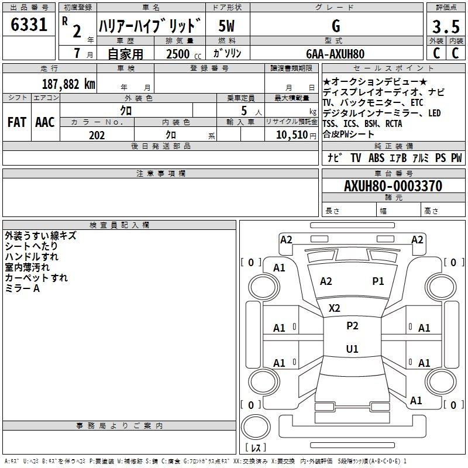Select vehicle history value 自家用

[x=125, y=54]
